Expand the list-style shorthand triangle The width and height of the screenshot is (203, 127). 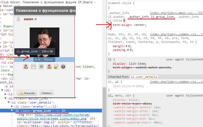tap(134, 86)
